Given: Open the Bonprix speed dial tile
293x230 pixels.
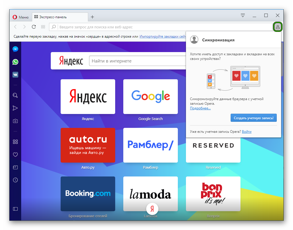Looking at the screenshot, I should tap(213, 194).
